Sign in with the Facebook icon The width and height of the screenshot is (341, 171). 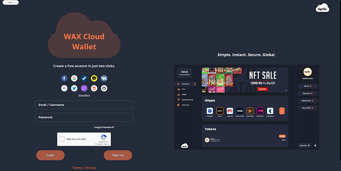(x=64, y=78)
